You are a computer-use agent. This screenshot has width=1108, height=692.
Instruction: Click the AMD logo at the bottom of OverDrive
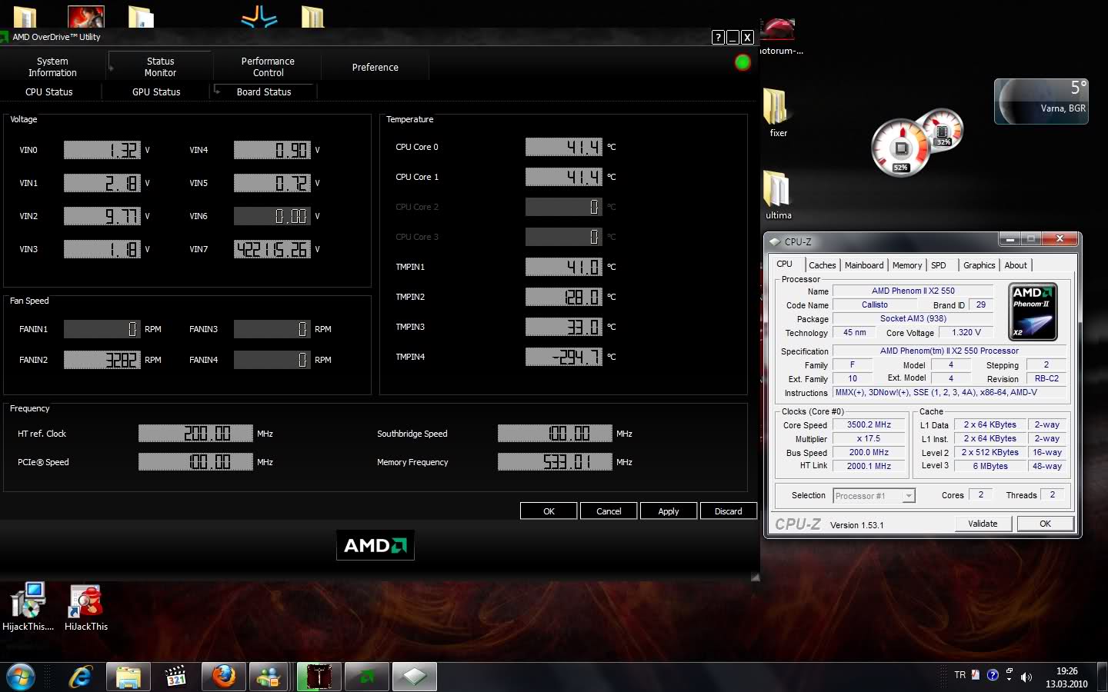pos(375,545)
